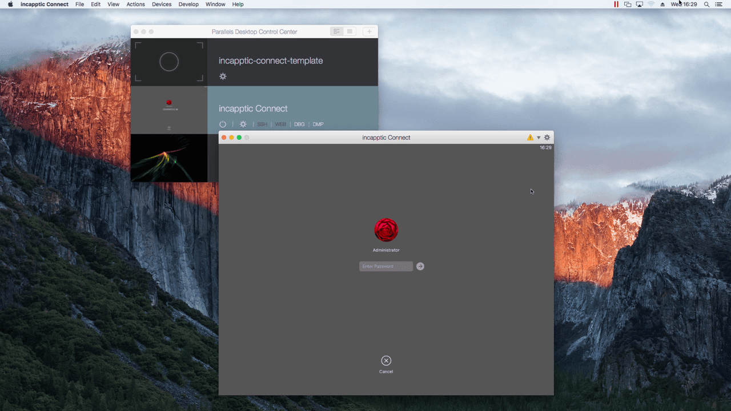Click eject icon in menu bar

662,4
